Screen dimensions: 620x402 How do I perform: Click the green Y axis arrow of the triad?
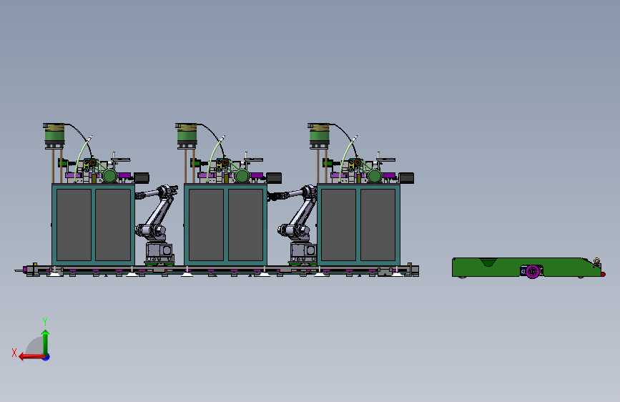[x=46, y=342]
